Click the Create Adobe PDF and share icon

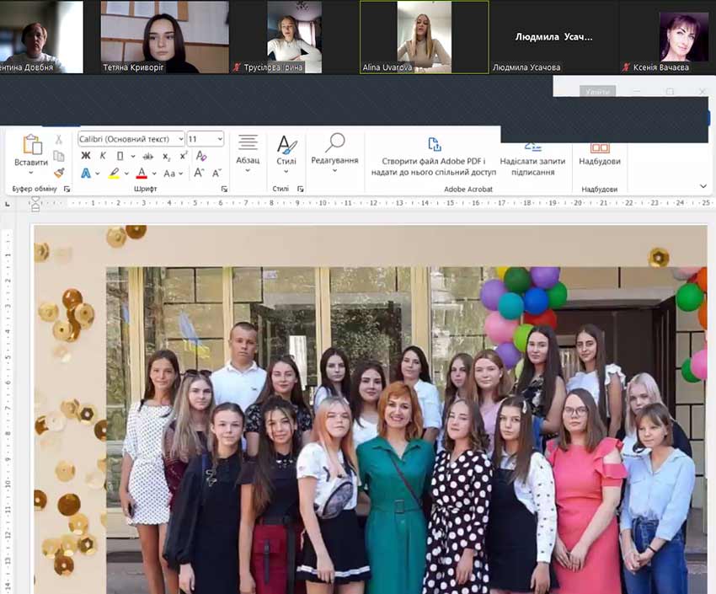point(434,145)
